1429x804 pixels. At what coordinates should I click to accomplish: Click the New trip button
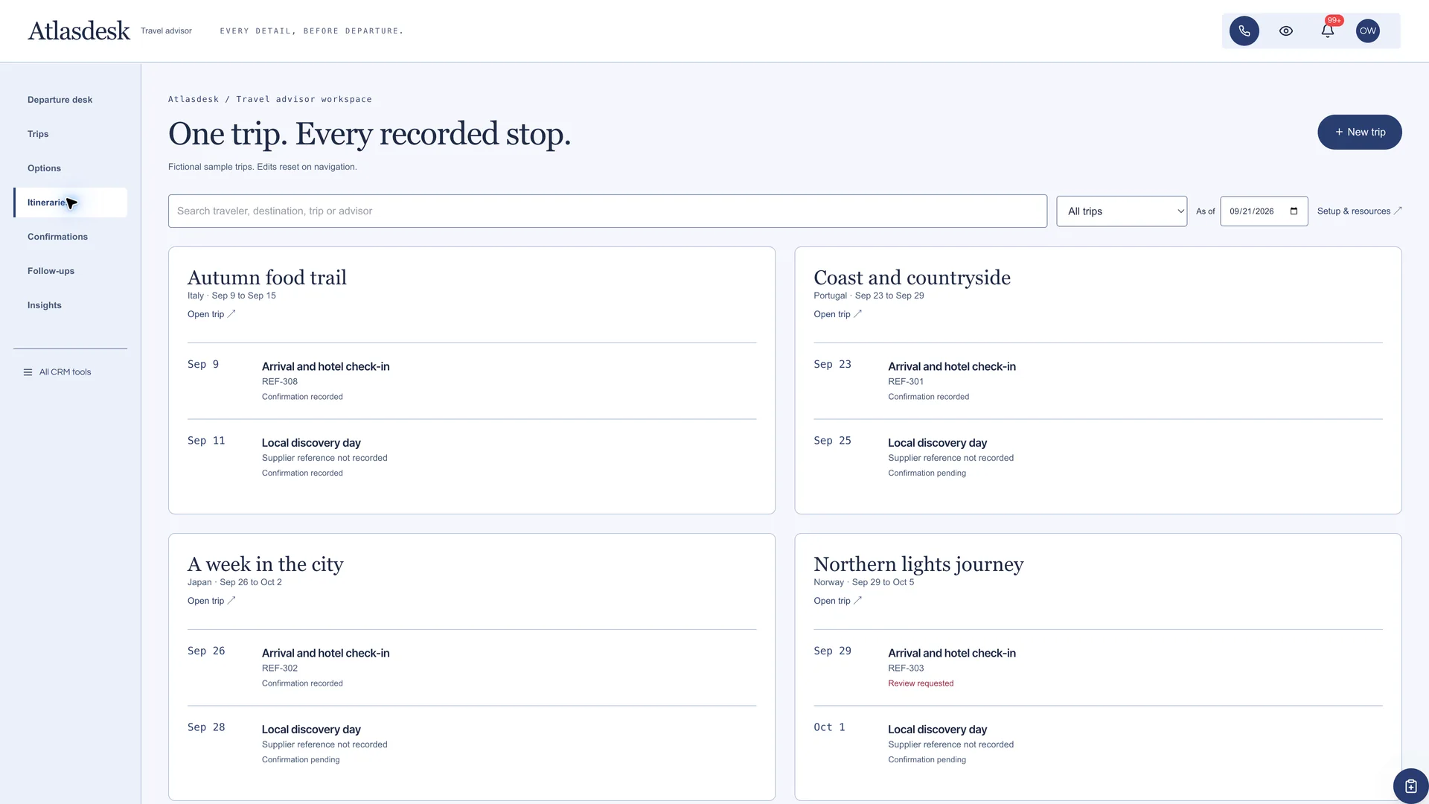(x=1359, y=132)
